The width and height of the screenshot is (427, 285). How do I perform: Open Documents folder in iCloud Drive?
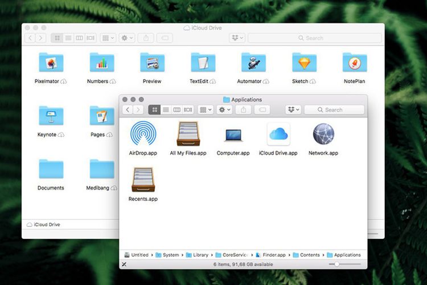[51, 169]
